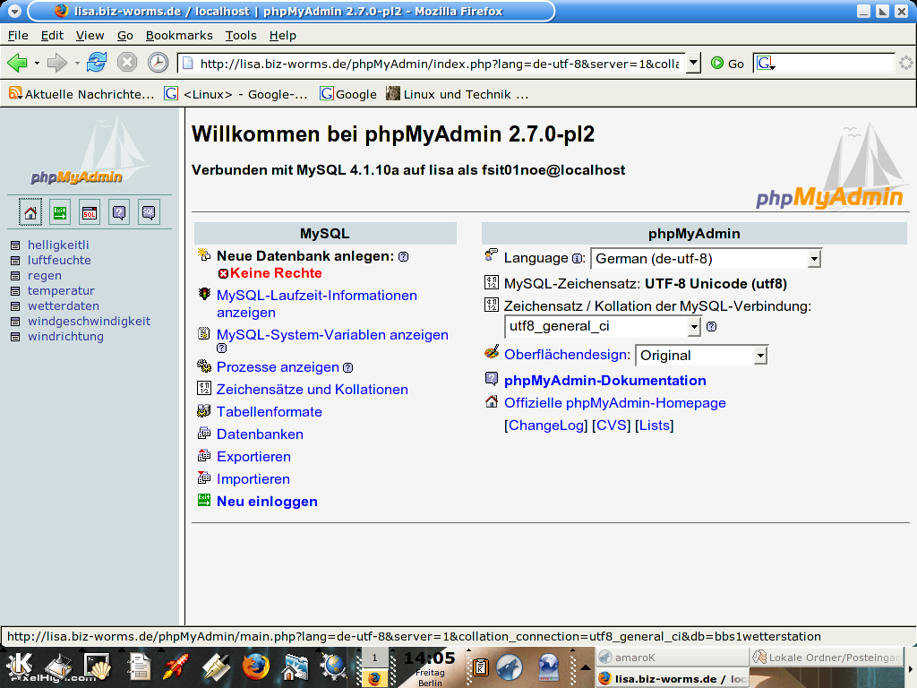Image resolution: width=917 pixels, height=688 pixels.
Task: Open Offizielle phpMyAdmin-Homepage link
Action: [x=614, y=403]
